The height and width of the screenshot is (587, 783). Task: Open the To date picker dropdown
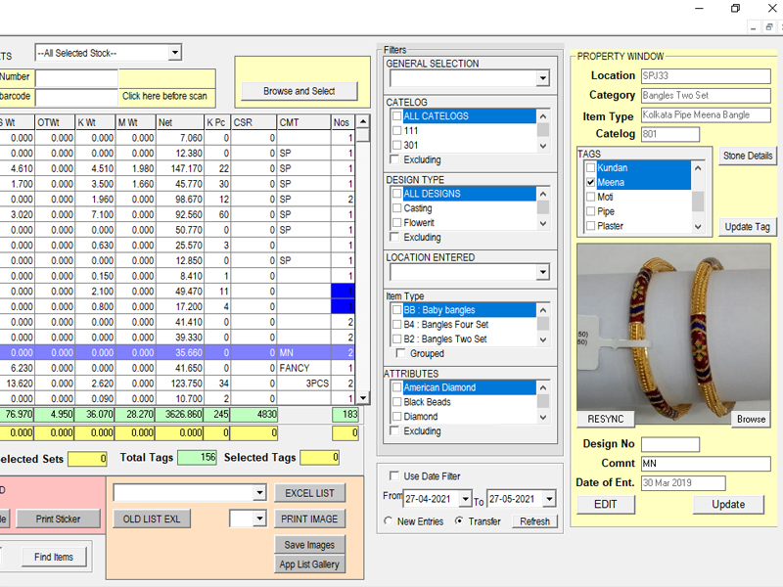pos(549,498)
